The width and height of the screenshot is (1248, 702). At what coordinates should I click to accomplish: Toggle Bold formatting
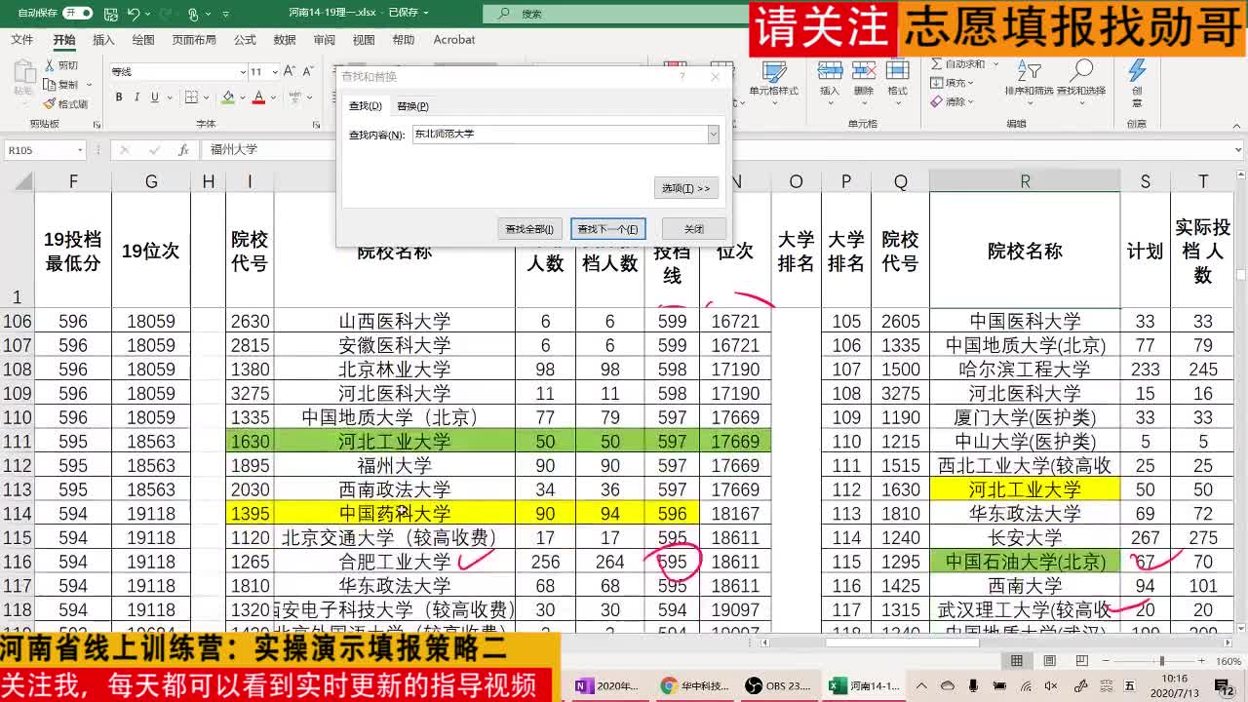[x=119, y=97]
